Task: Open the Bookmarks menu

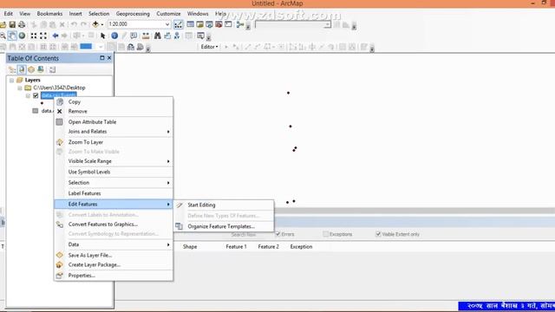Action: coord(49,14)
